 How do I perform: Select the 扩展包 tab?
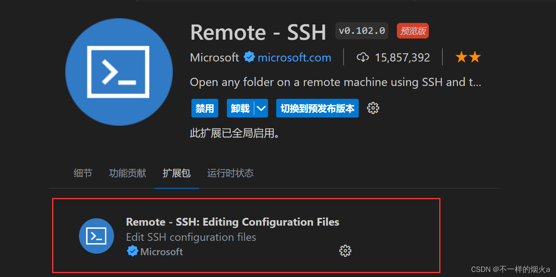coord(177,173)
